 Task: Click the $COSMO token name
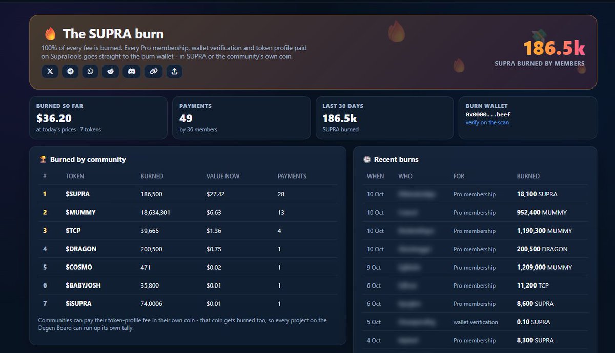click(79, 267)
